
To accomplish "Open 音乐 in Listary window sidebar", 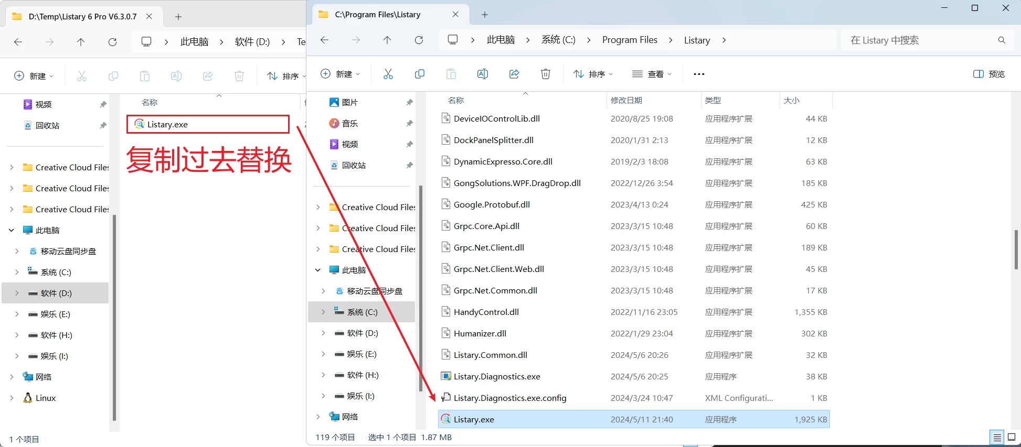I will coord(349,123).
